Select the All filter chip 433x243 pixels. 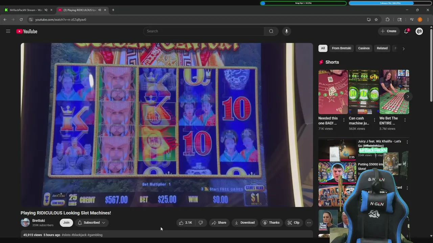pos(323,48)
